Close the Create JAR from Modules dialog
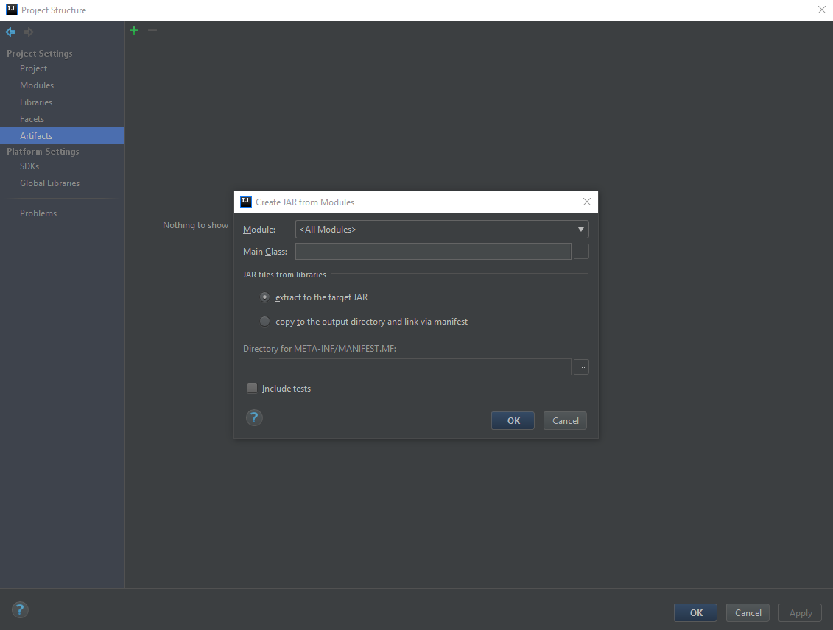 coord(586,202)
